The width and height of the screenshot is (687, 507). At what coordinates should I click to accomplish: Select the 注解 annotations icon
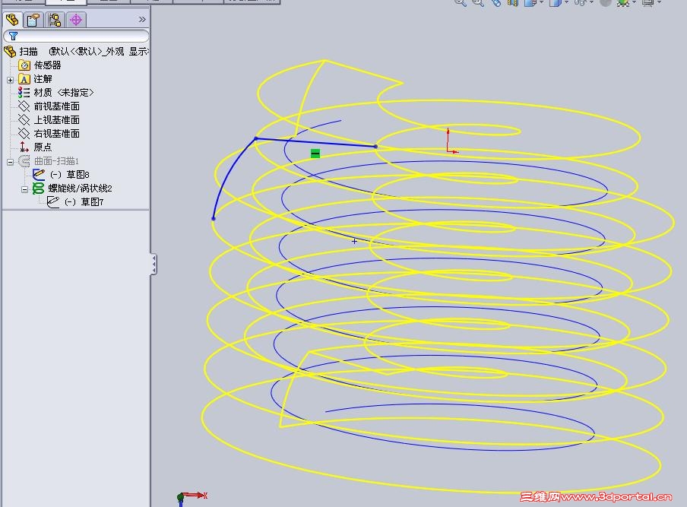point(24,79)
